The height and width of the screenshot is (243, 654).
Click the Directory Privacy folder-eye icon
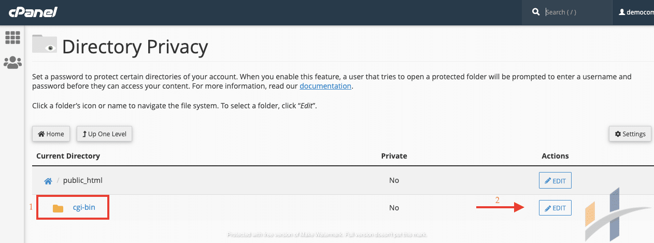44,44
